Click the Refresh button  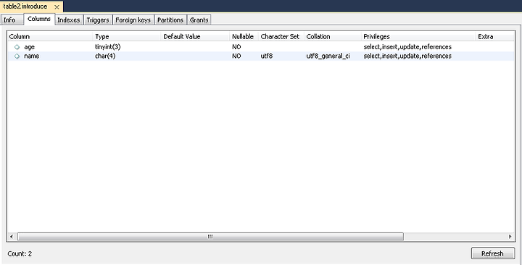click(x=493, y=253)
